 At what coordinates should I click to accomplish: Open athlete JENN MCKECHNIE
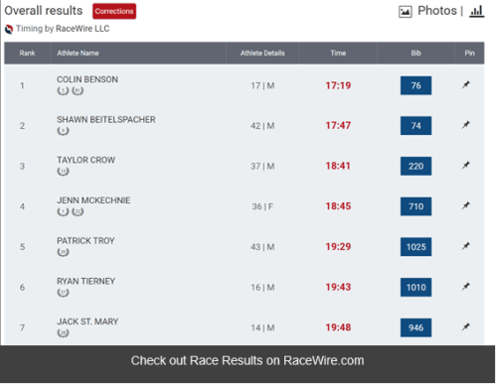pos(93,200)
